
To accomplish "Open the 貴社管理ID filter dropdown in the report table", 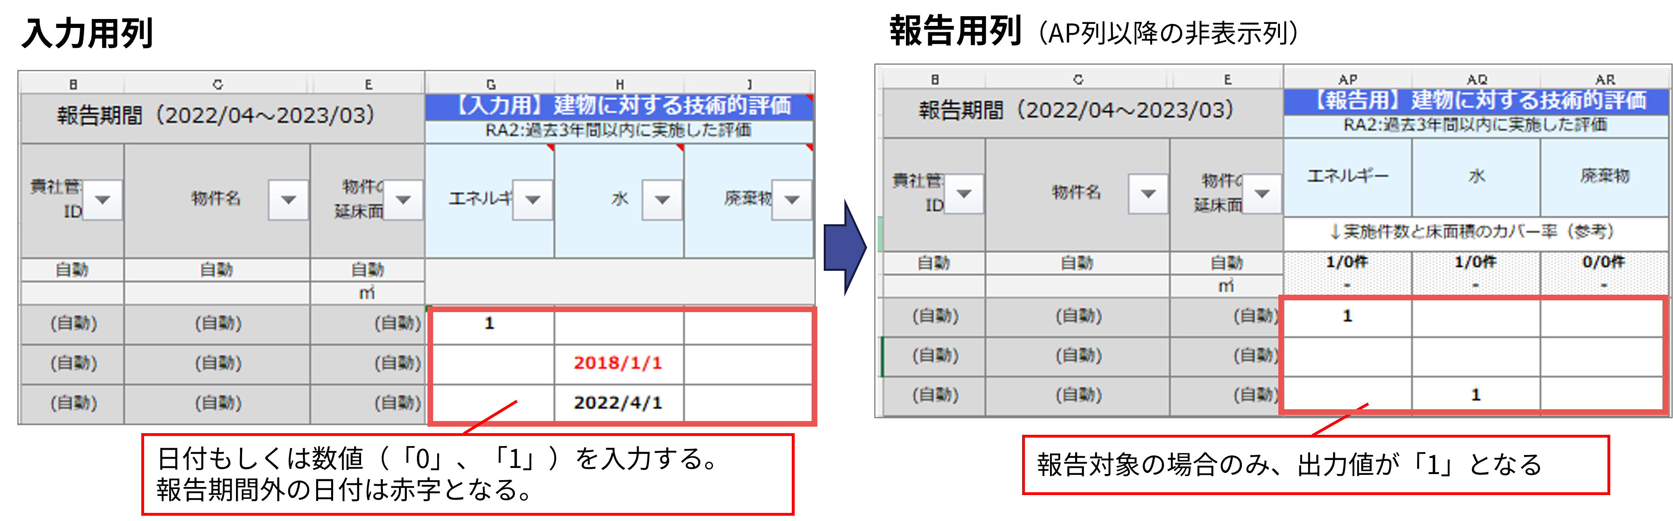I will point(964,194).
